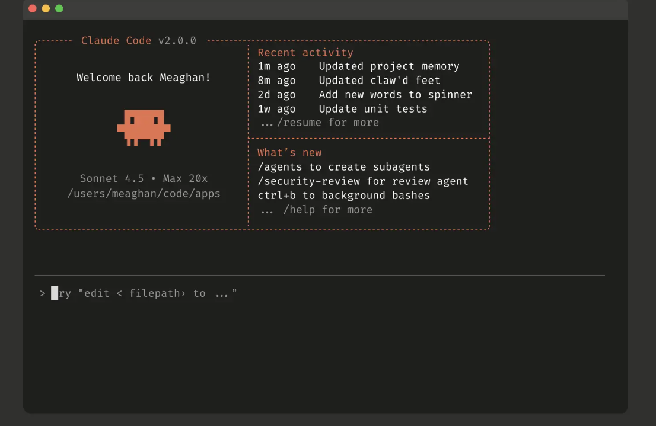Click the "ctrl+b to background bashes" tip
This screenshot has height=426, width=656.
click(343, 196)
